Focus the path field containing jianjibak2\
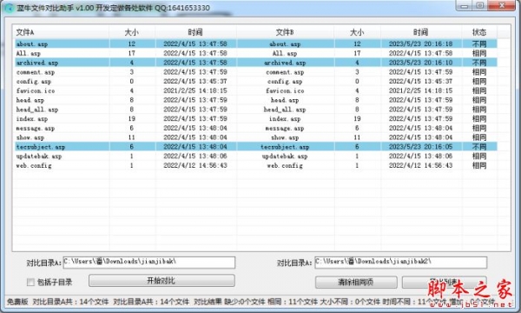Image resolution: width=521 pixels, height=313 pixels. click(400, 262)
